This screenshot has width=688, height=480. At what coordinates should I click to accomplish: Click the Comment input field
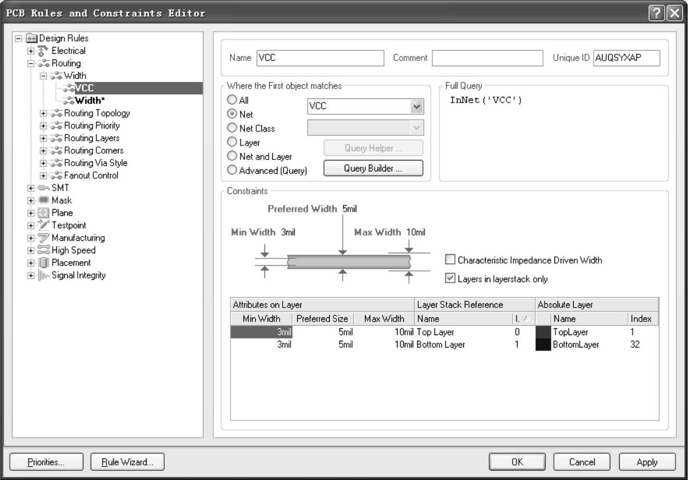pos(487,58)
